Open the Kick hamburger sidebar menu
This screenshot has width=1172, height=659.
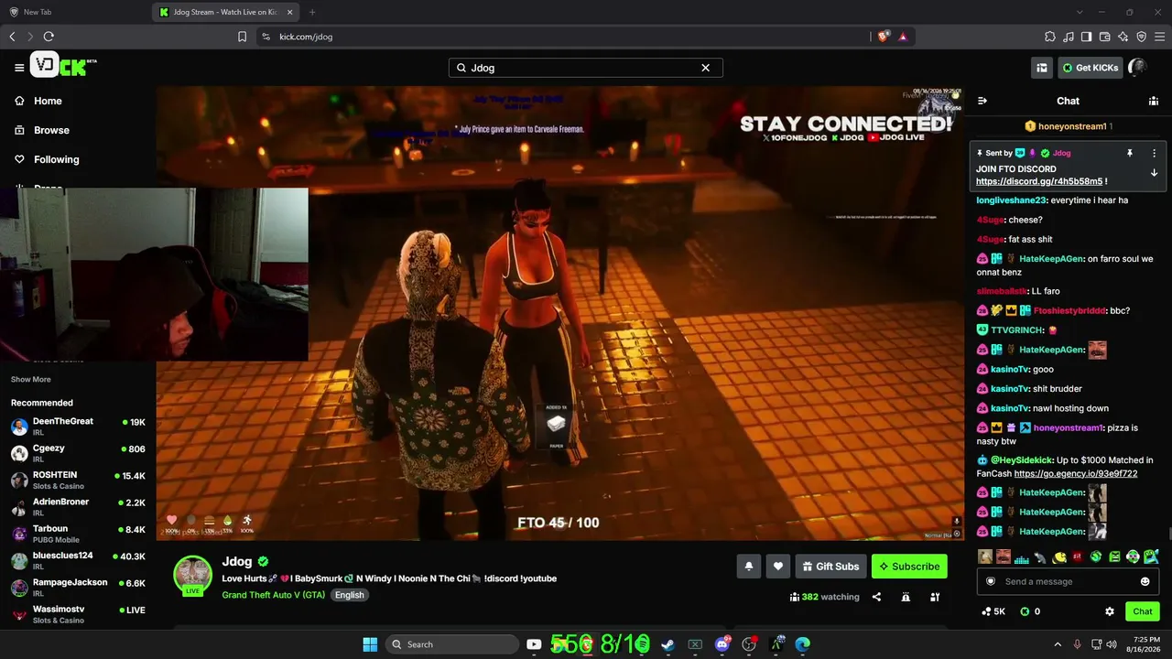(x=19, y=68)
